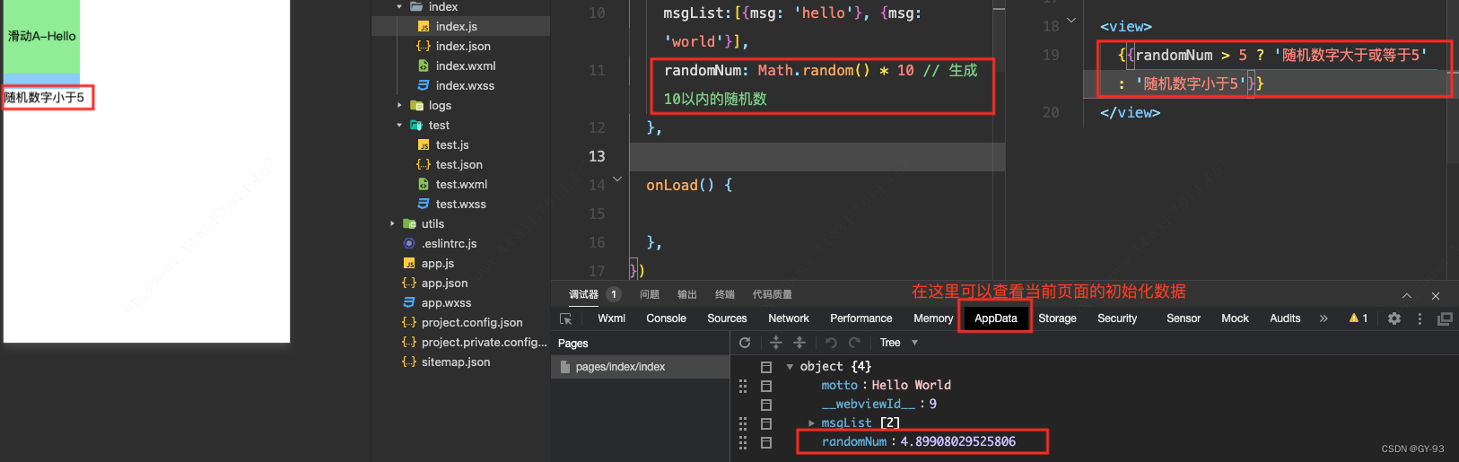
Task: Collapse the debugger panel with up arrow
Action: 1407,295
